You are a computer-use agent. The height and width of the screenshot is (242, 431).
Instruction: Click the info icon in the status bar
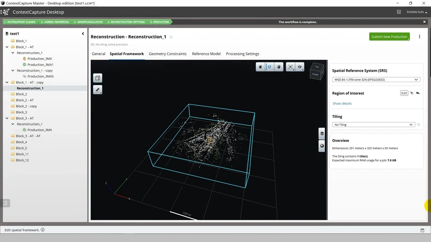[42, 230]
